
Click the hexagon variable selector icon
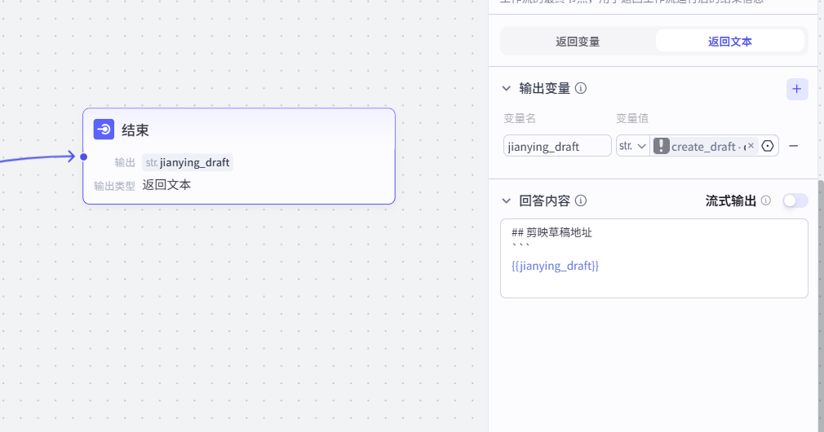[768, 146]
